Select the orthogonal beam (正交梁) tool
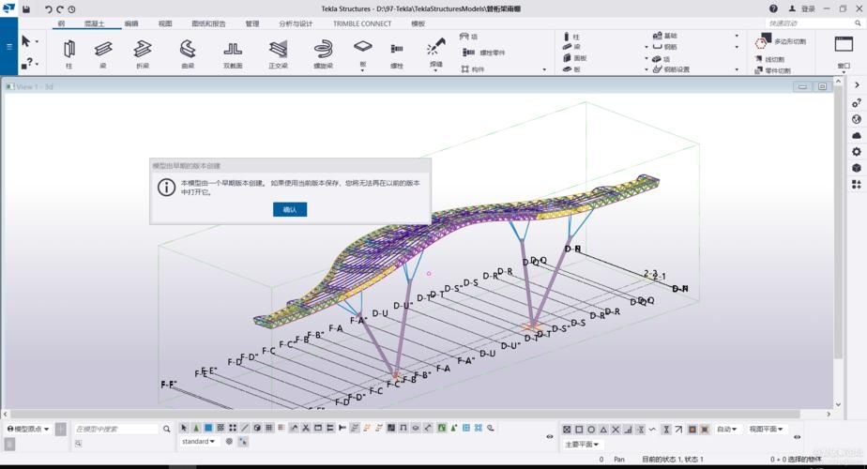 click(278, 53)
